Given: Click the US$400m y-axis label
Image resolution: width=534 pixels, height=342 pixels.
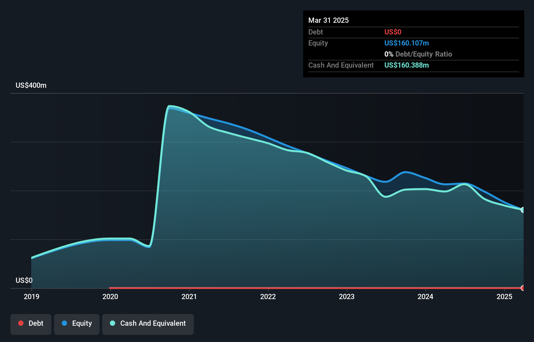Looking at the screenshot, I should pos(31,85).
